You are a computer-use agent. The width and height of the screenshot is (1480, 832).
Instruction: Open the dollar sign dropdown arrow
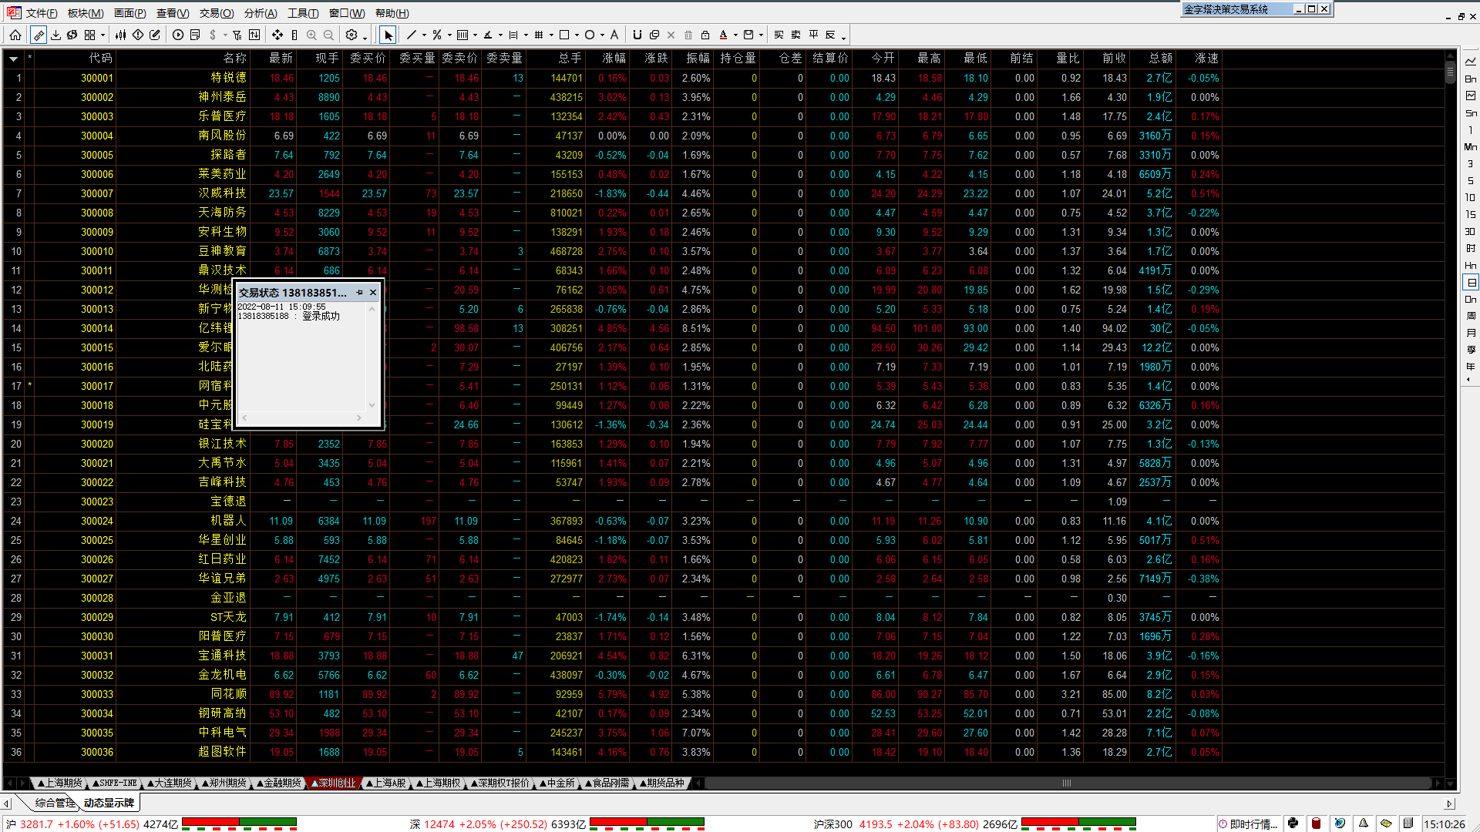pos(225,35)
